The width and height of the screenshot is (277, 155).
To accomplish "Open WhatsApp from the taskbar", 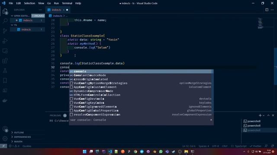I will pyautogui.click(x=161, y=152).
